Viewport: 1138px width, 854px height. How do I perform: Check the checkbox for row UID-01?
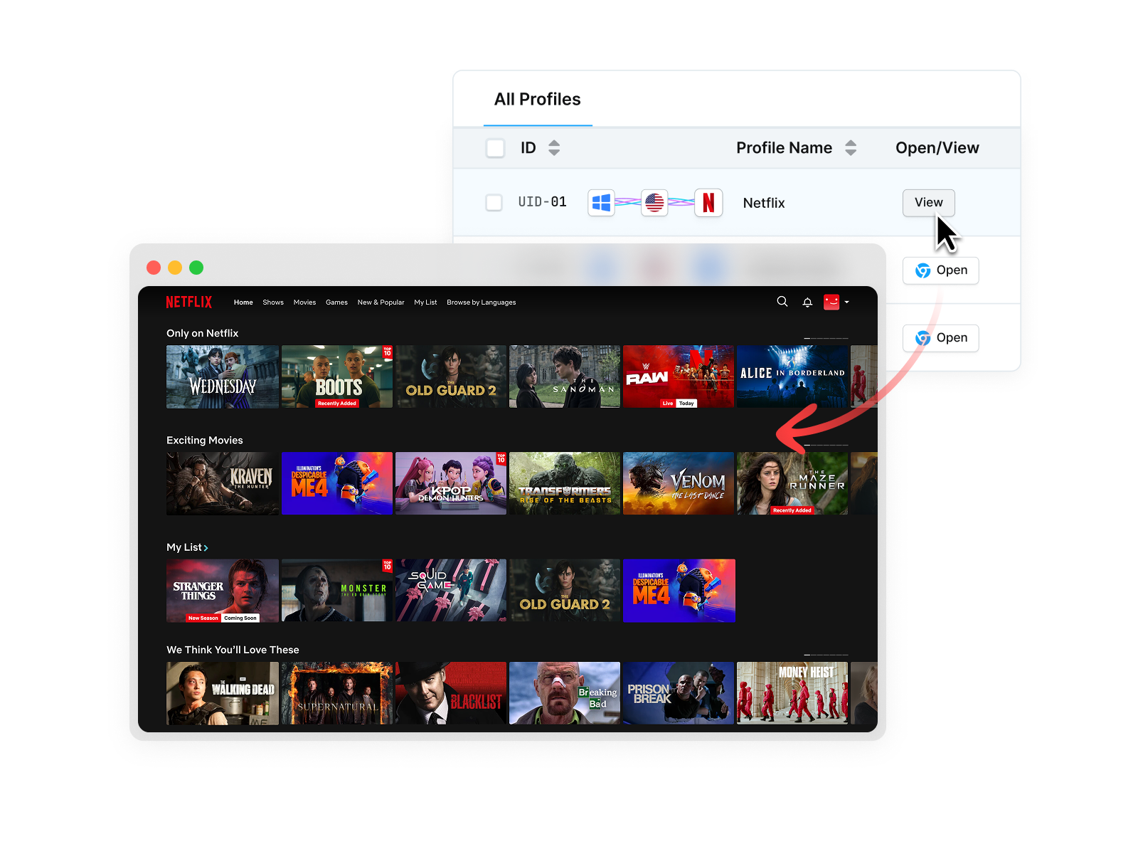click(x=494, y=203)
